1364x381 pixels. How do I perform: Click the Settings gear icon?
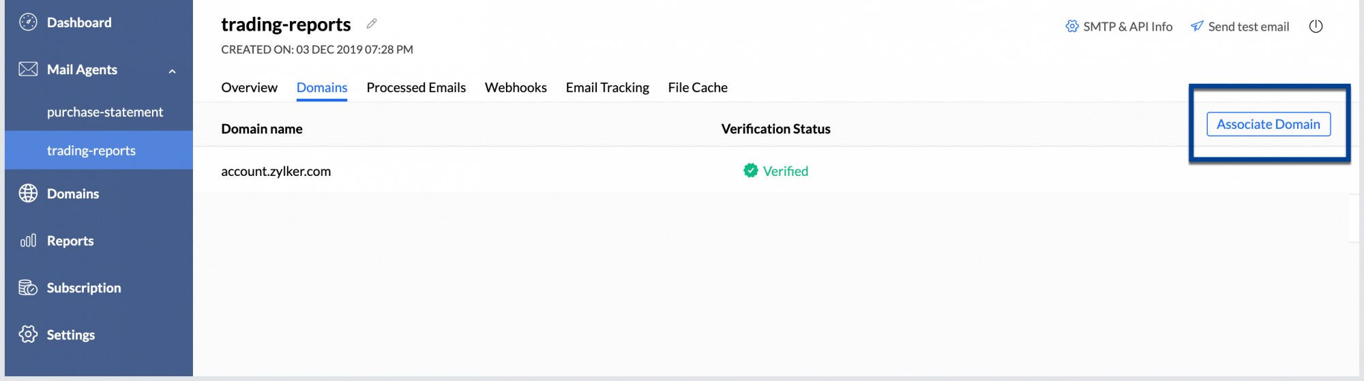pos(28,335)
